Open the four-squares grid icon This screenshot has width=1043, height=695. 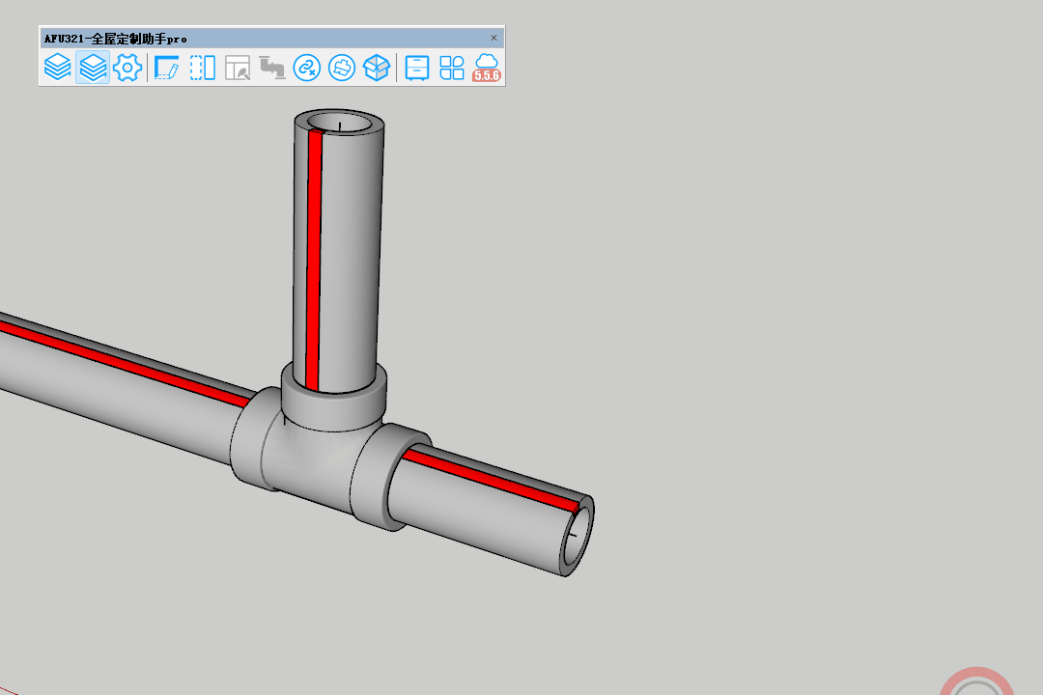pyautogui.click(x=452, y=68)
